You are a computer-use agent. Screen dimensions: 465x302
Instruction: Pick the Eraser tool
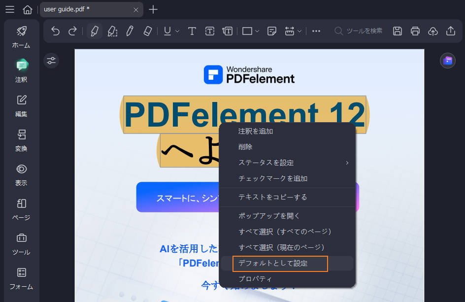[x=146, y=31]
